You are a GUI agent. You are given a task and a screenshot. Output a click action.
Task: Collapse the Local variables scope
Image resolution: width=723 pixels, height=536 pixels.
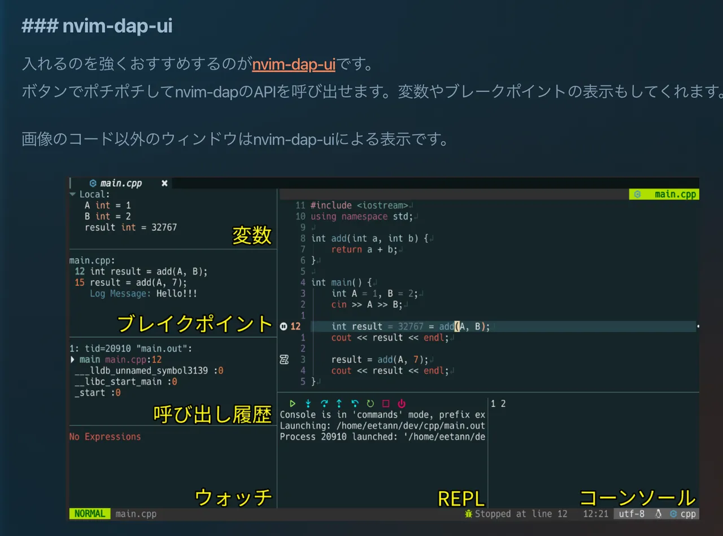(72, 194)
